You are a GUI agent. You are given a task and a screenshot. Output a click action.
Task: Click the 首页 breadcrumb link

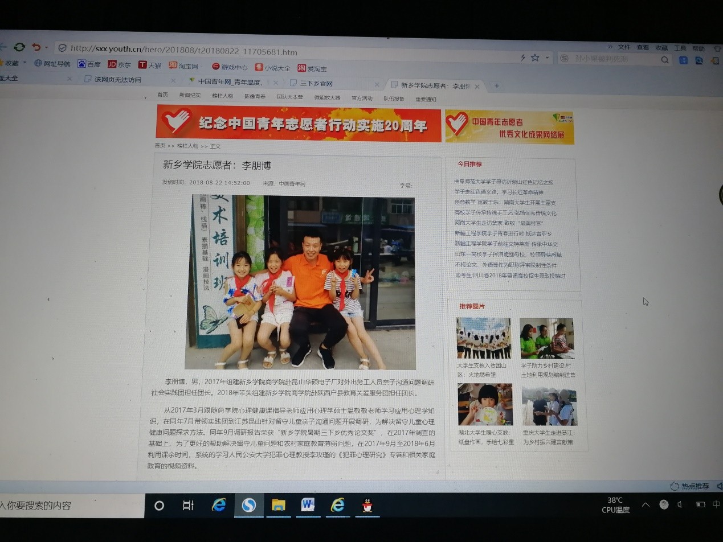pyautogui.click(x=160, y=146)
